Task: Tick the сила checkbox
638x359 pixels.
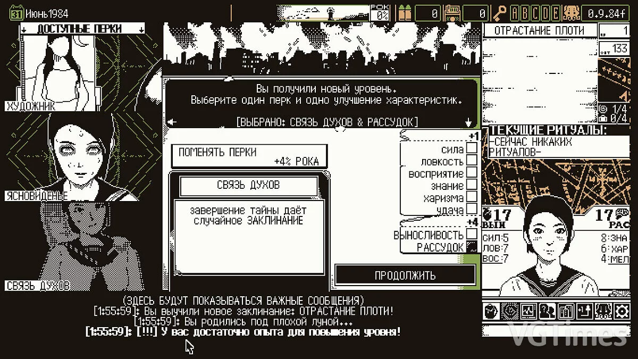Action: (472, 148)
